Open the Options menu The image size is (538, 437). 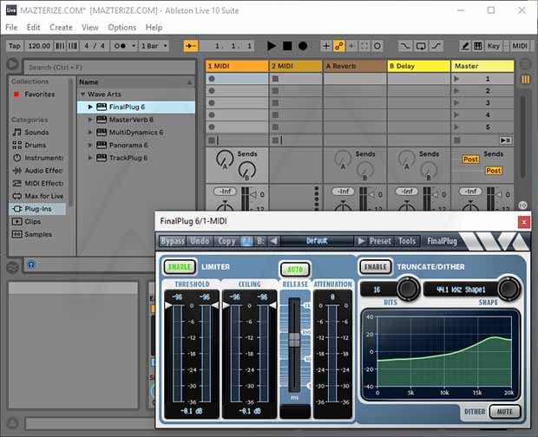point(121,27)
